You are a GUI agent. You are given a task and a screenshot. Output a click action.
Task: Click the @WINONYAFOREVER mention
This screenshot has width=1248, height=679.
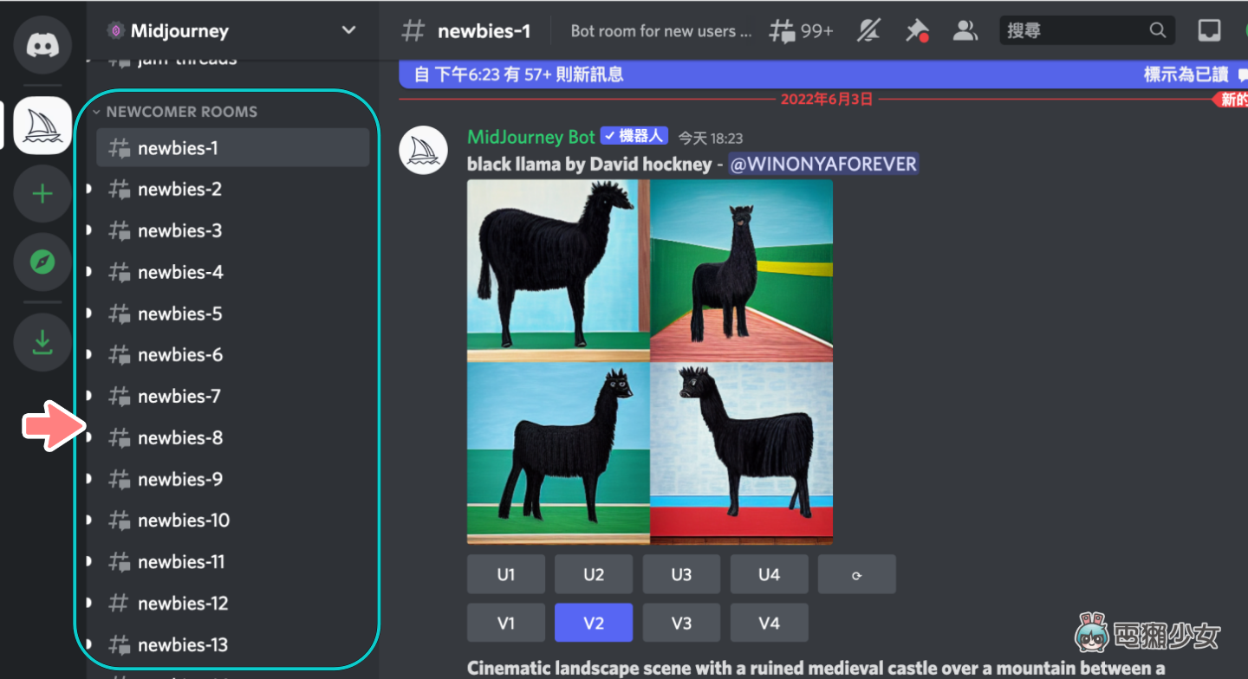coord(822,164)
